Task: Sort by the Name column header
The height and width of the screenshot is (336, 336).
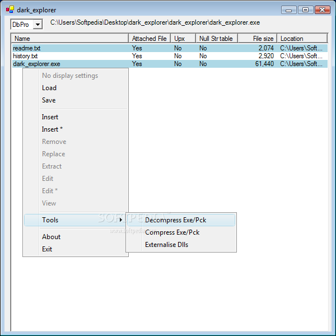Action: [70, 39]
